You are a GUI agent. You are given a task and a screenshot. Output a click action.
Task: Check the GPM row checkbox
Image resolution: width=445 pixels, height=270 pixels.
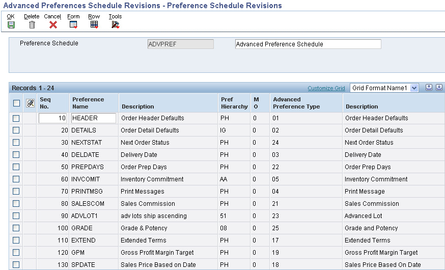[16, 252]
